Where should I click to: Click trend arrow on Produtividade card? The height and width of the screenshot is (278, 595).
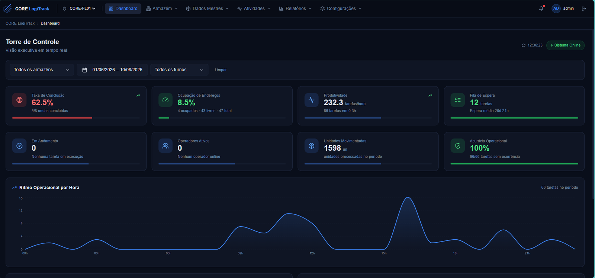tap(430, 96)
